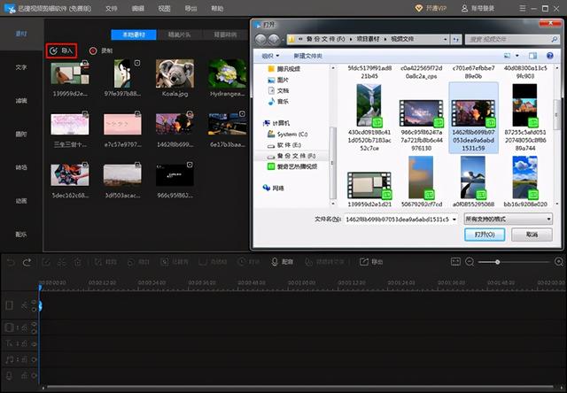The width and height of the screenshot is (567, 393).
Task: Open the 视图 menu
Action: (x=164, y=8)
